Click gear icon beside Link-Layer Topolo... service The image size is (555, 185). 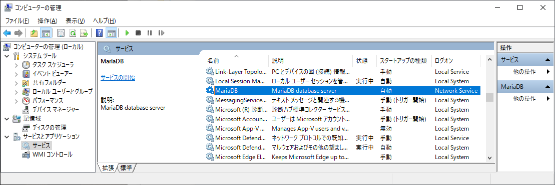pos(210,71)
